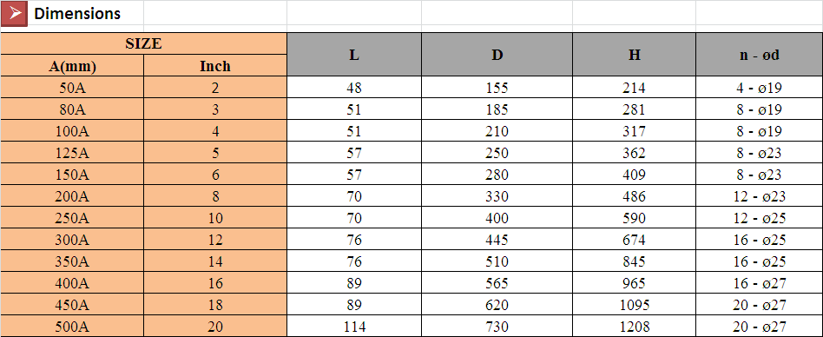This screenshot has width=823, height=337.
Task: Select the 50A size cell
Action: [72, 88]
